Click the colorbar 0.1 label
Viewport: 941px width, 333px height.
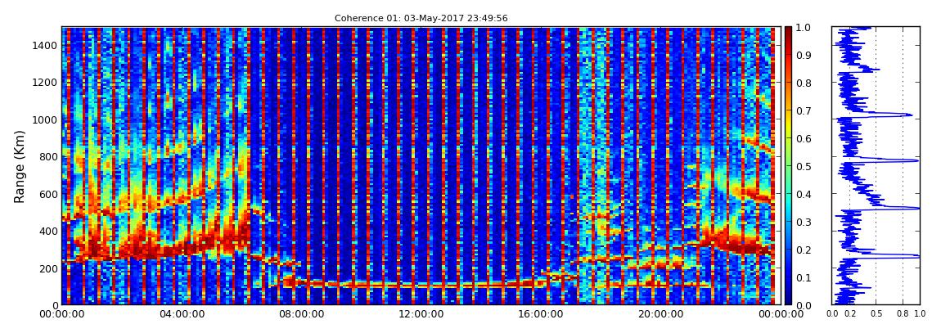[x=803, y=278]
